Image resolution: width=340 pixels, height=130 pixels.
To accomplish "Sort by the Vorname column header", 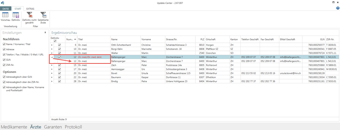I will coord(153,39).
